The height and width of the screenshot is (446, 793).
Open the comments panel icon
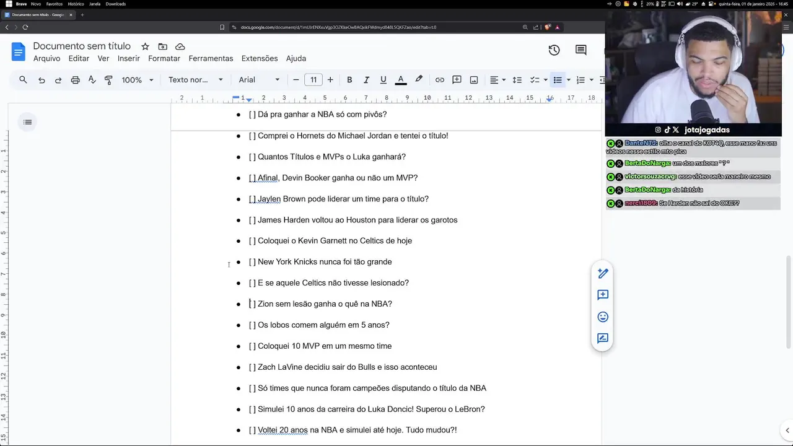click(x=581, y=50)
